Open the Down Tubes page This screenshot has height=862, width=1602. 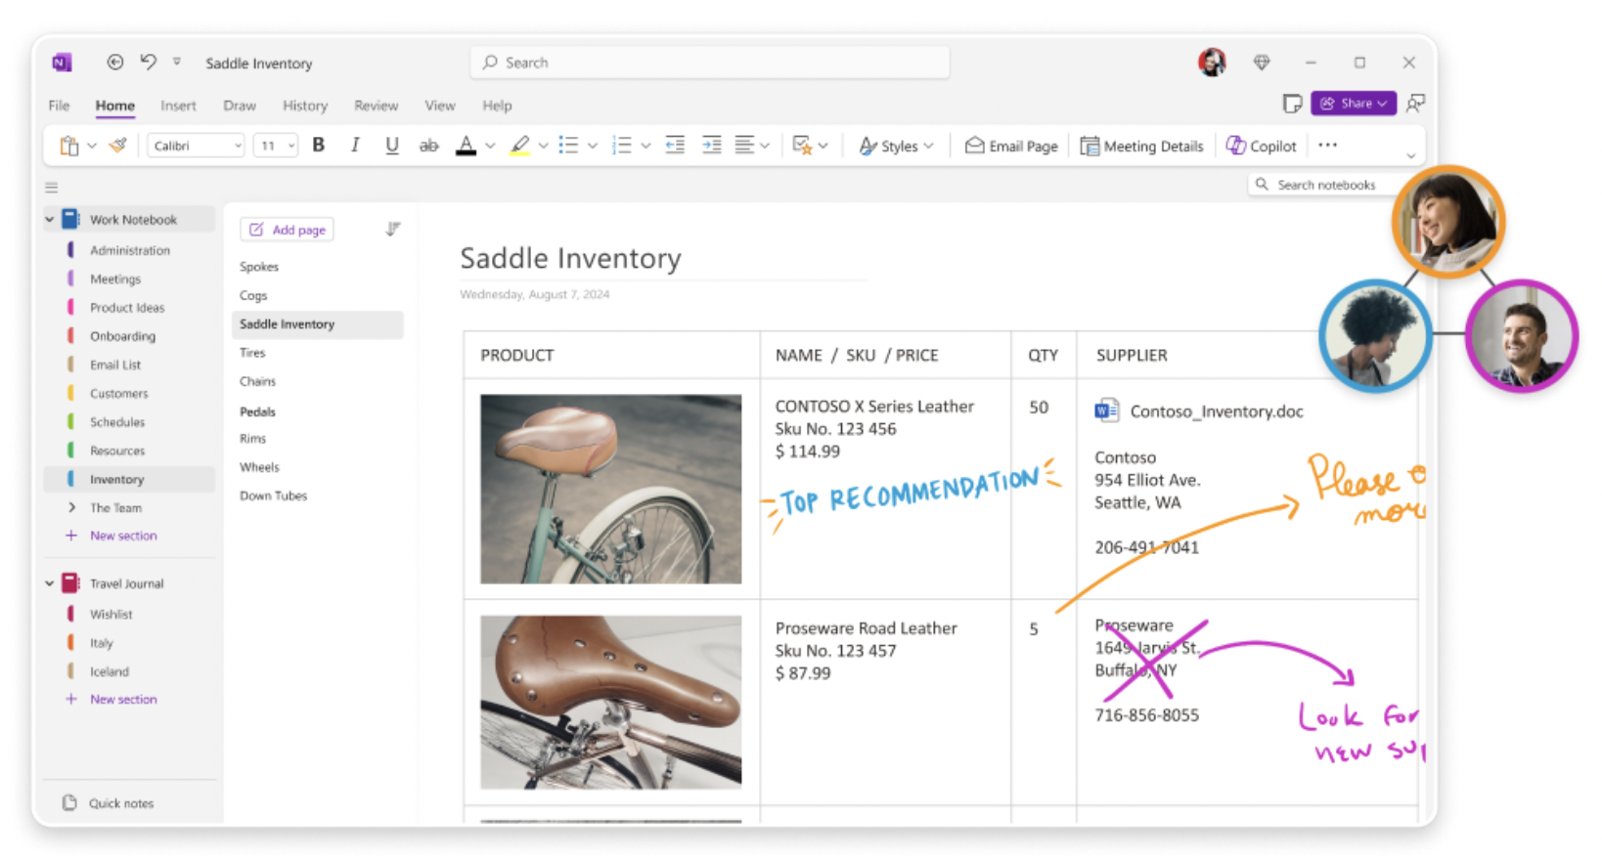(274, 496)
